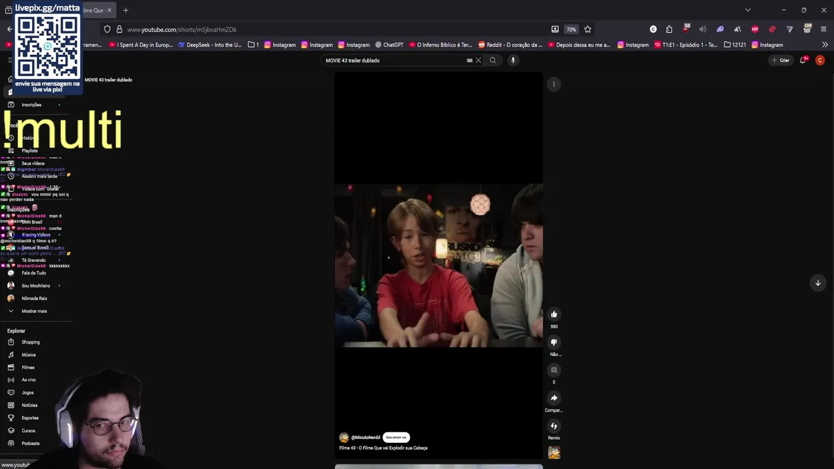Expand subscriptions with Mostrar mais
This screenshot has width=834, height=469.
[x=36, y=311]
